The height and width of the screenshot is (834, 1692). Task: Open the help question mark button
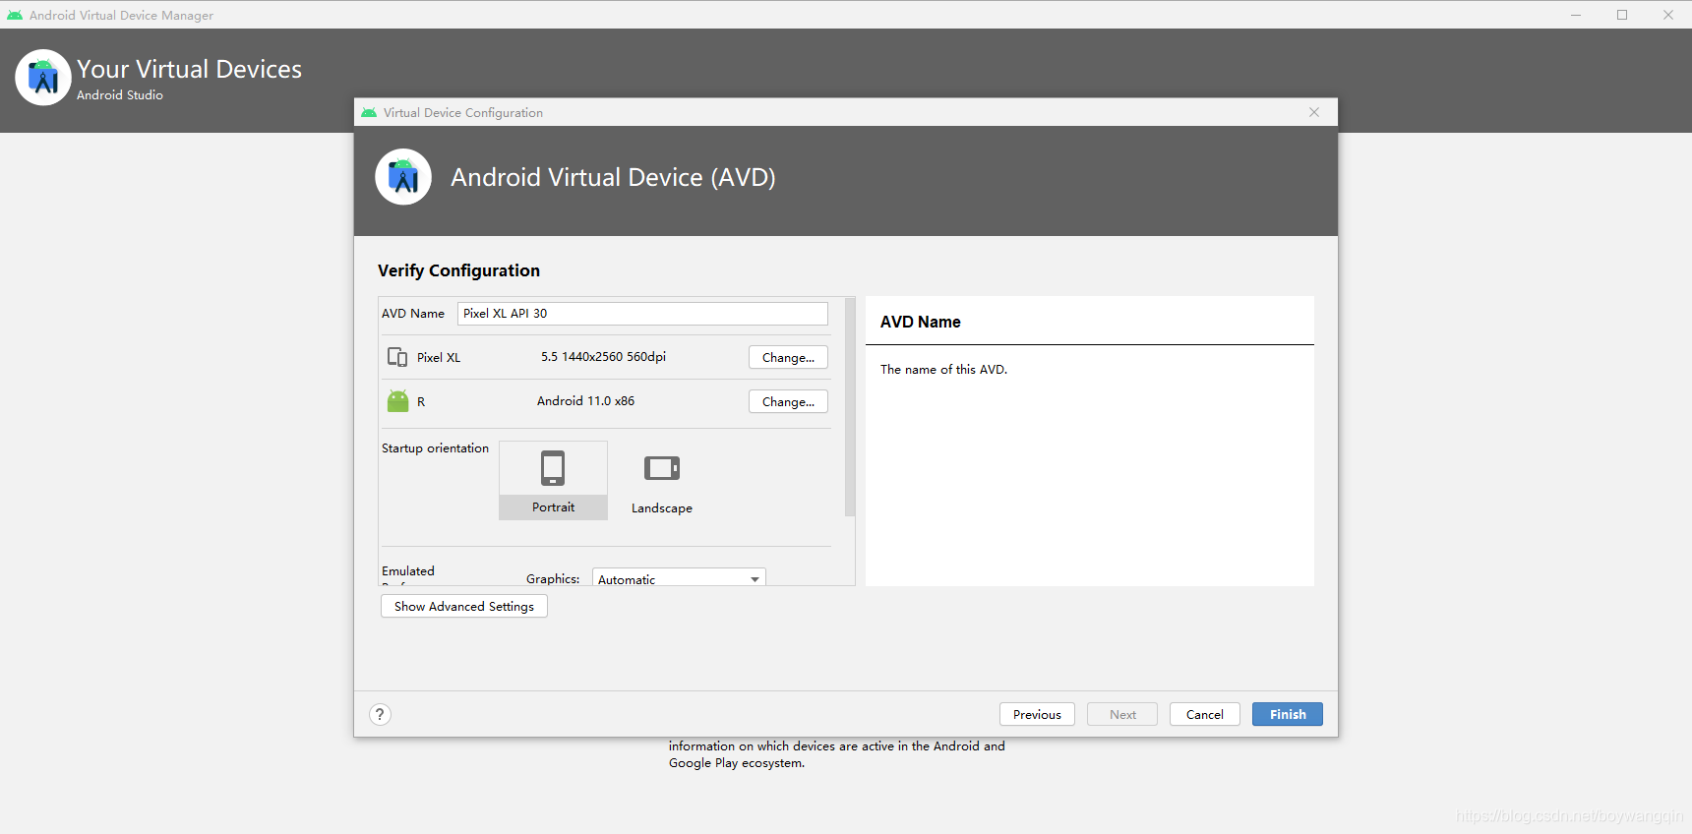pyautogui.click(x=380, y=715)
